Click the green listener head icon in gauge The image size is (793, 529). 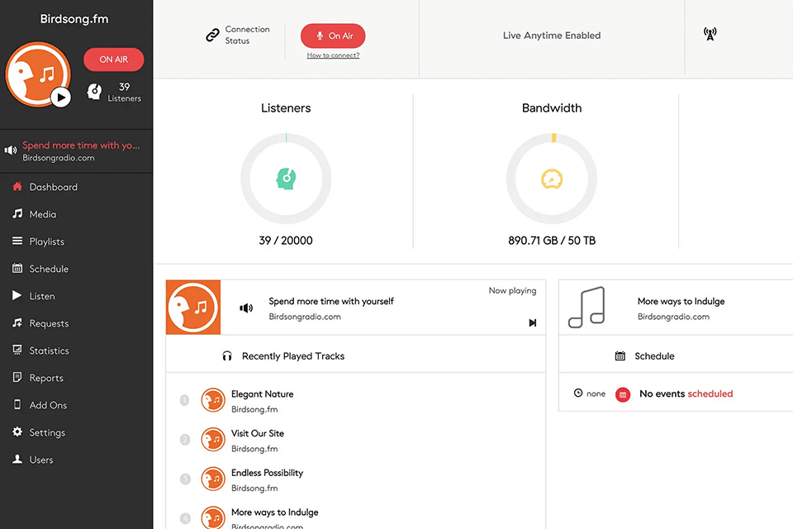pos(287,179)
